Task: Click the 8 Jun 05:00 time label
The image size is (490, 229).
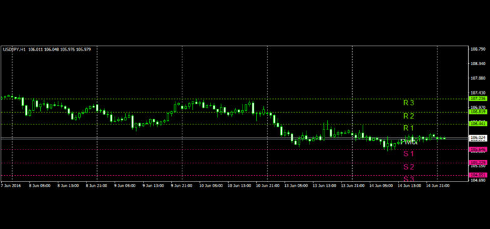Action: pos(39,186)
